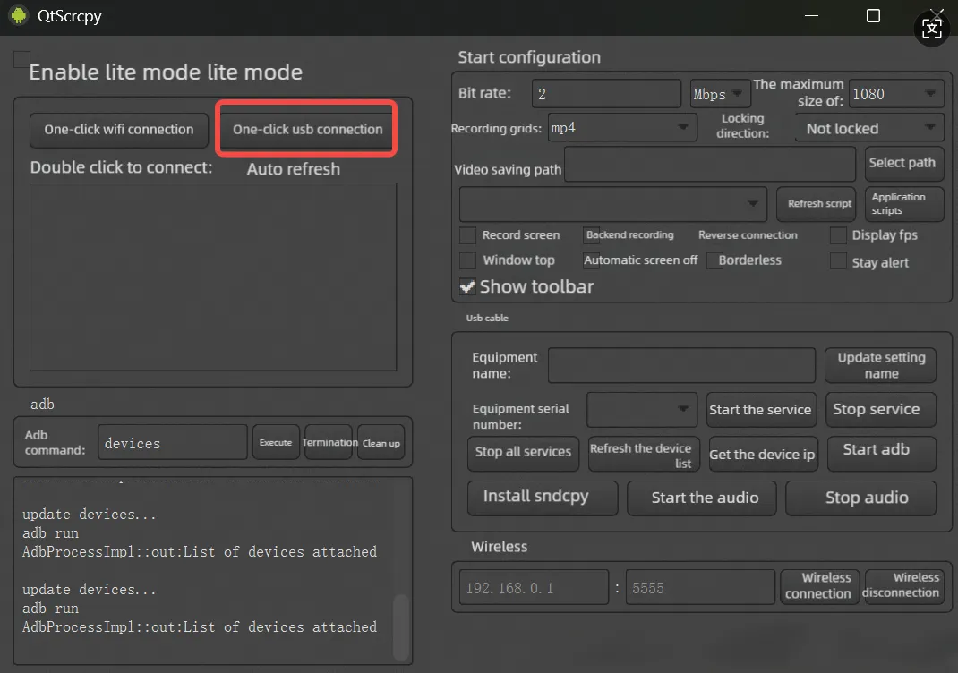Open the Mbps bit rate unit dropdown

tap(720, 94)
